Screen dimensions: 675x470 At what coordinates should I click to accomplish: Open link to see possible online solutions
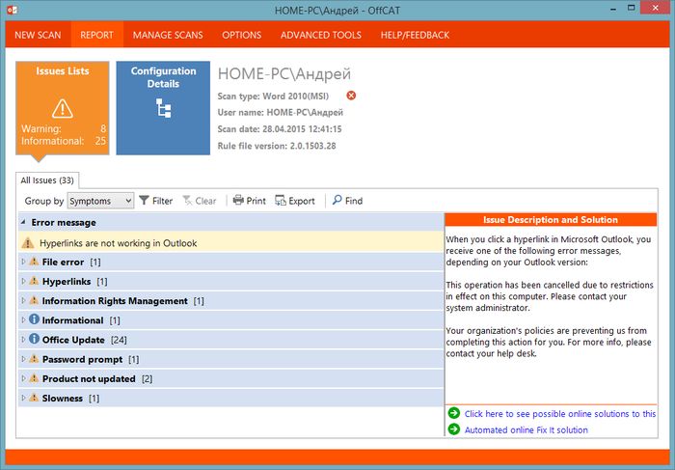pos(559,413)
